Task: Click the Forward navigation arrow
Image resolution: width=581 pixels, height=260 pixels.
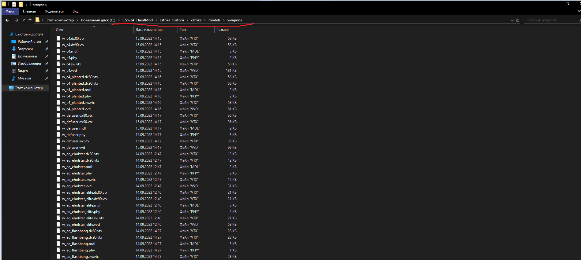Action: 16,20
